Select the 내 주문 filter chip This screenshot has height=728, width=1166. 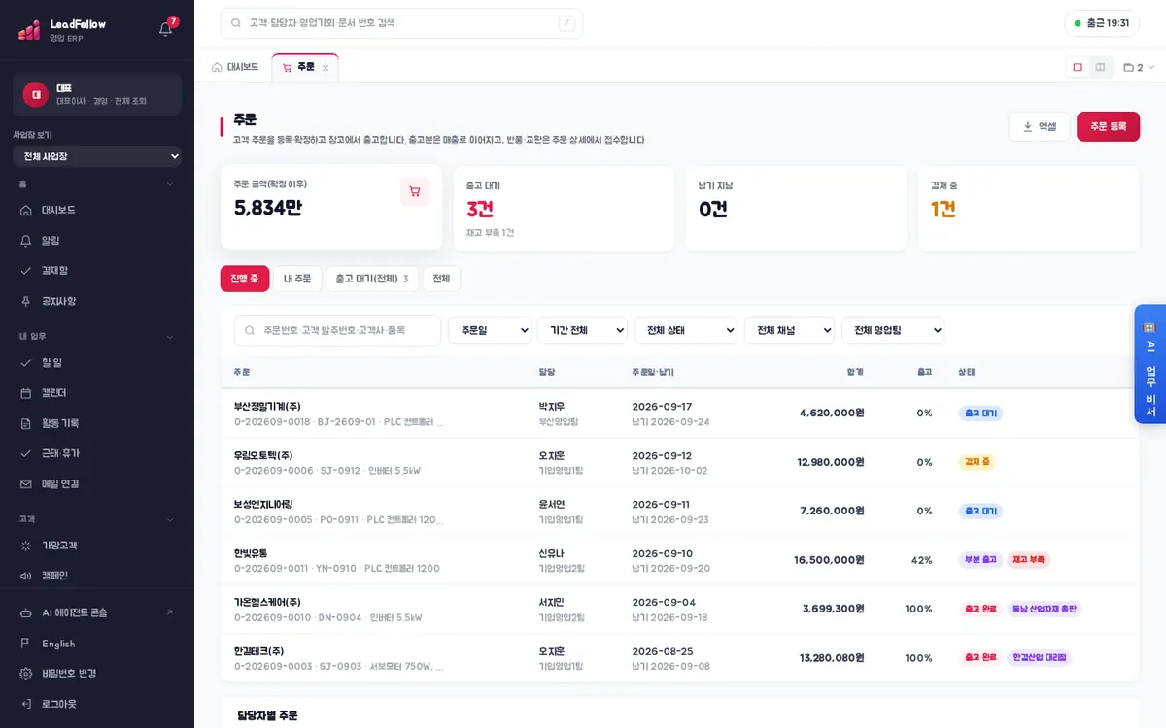(x=297, y=279)
